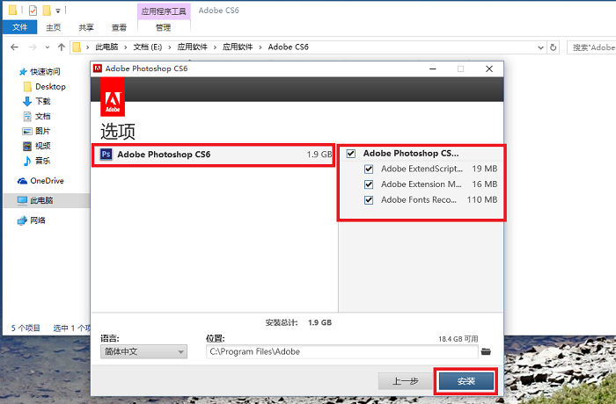Click the Explorer back arrow
This screenshot has height=404, width=616.
click(15, 47)
